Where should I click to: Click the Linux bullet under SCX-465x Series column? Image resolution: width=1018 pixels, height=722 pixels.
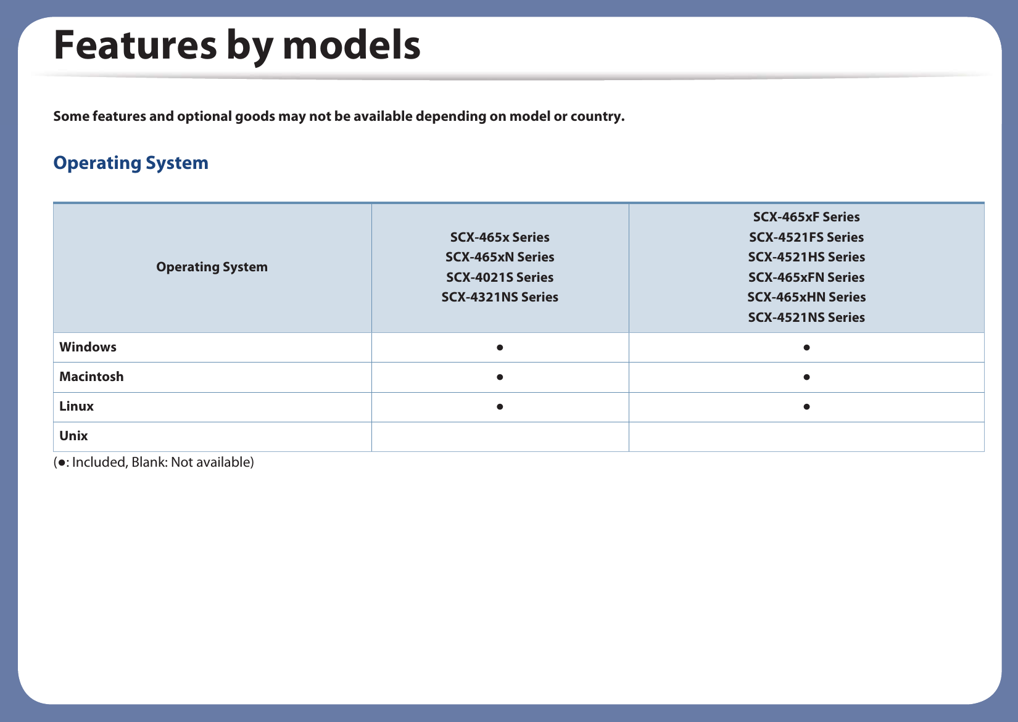click(500, 407)
